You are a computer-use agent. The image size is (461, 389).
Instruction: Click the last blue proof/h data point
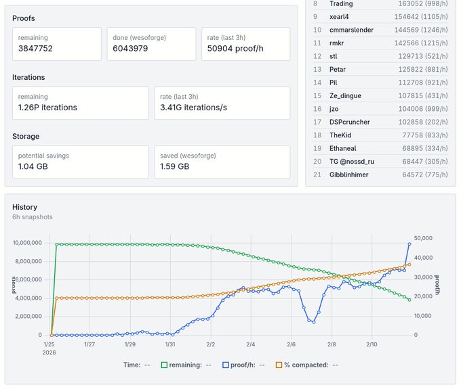coord(409,244)
